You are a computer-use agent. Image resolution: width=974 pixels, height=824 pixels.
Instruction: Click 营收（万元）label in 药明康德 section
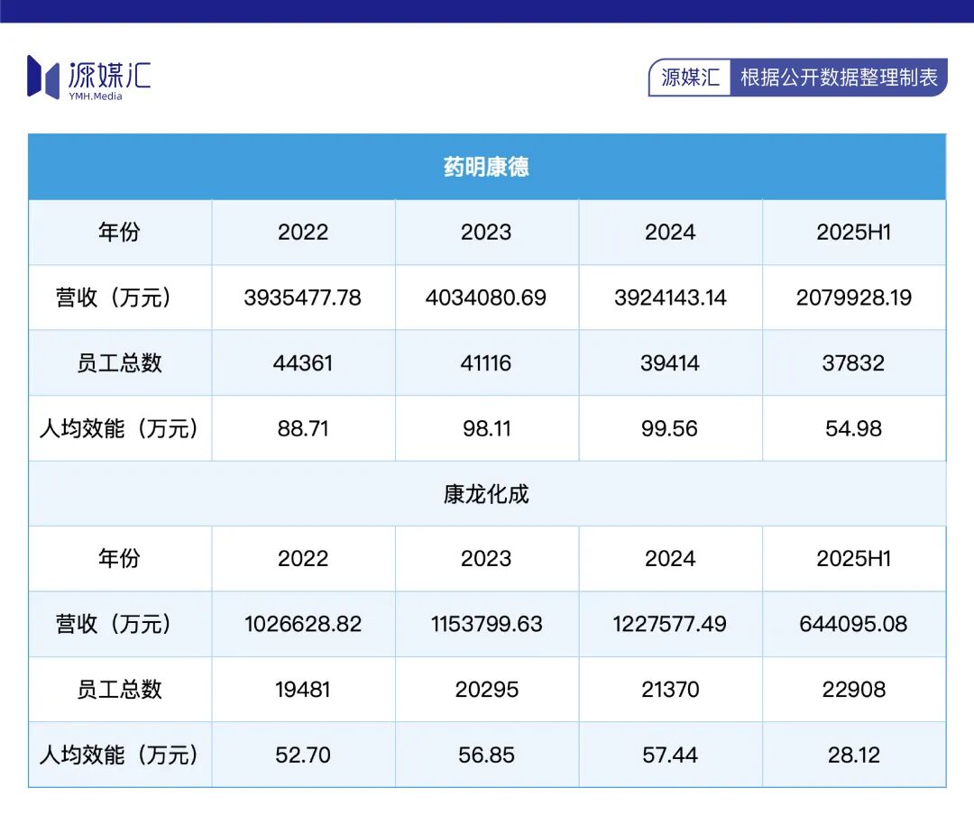coord(114,298)
